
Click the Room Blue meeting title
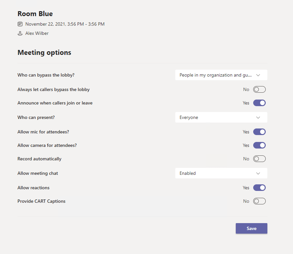pos(35,14)
